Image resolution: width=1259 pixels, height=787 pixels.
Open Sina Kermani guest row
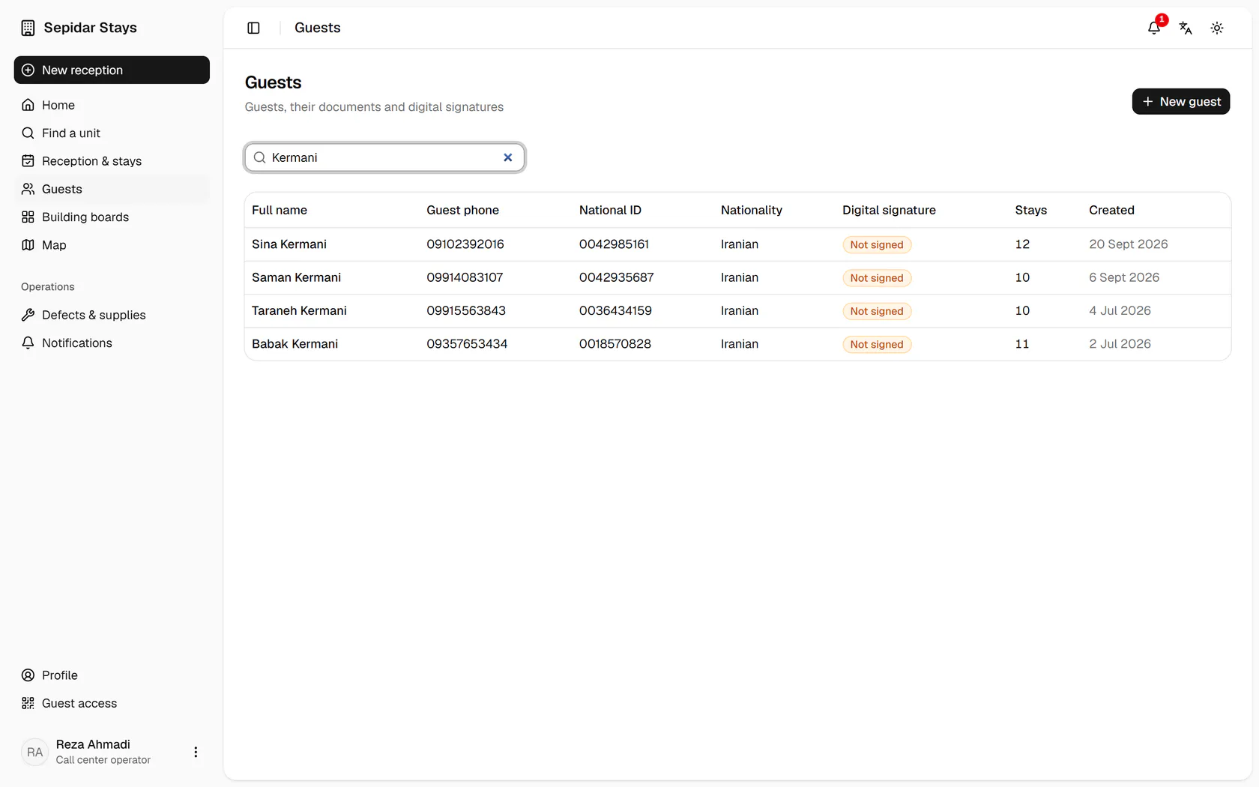[x=737, y=244]
